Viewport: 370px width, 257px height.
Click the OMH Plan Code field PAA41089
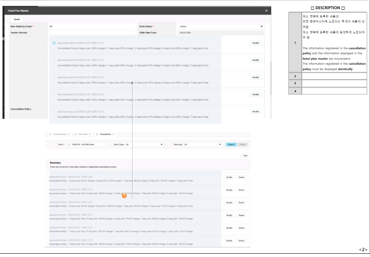221,33
